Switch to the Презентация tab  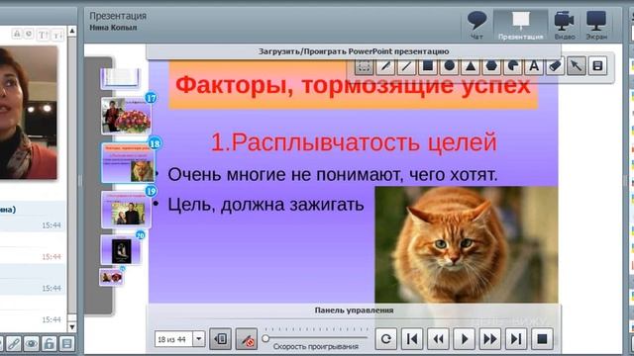click(520, 25)
